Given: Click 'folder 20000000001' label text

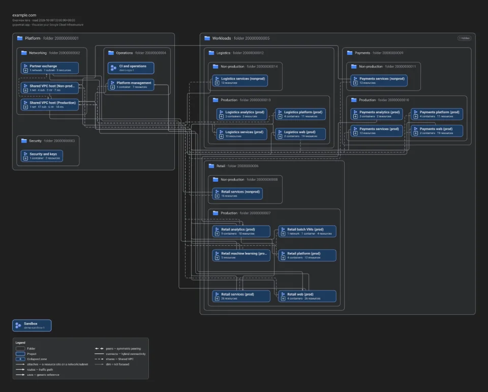Looking at the screenshot, I should [61, 38].
